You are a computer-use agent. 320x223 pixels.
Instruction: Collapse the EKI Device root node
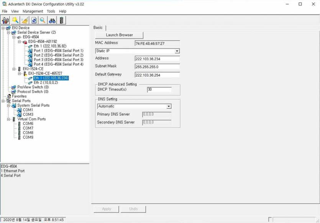click(3, 28)
